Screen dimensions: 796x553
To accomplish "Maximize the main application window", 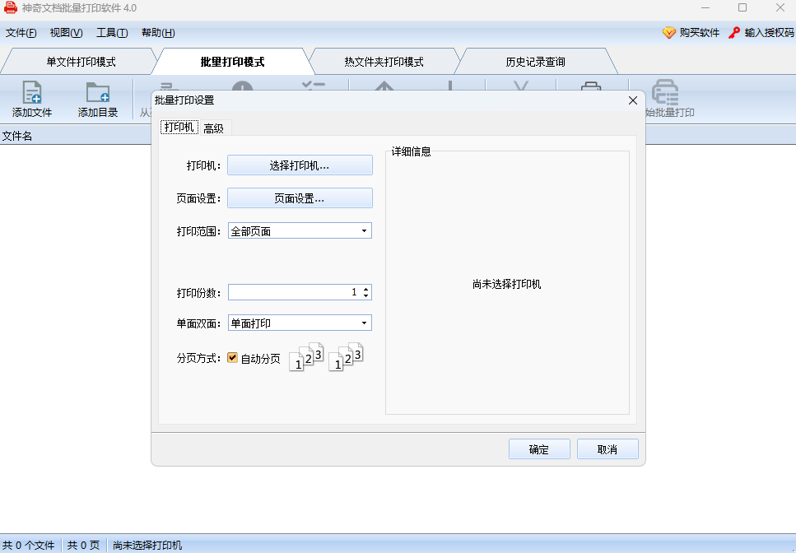I will [x=742, y=7].
